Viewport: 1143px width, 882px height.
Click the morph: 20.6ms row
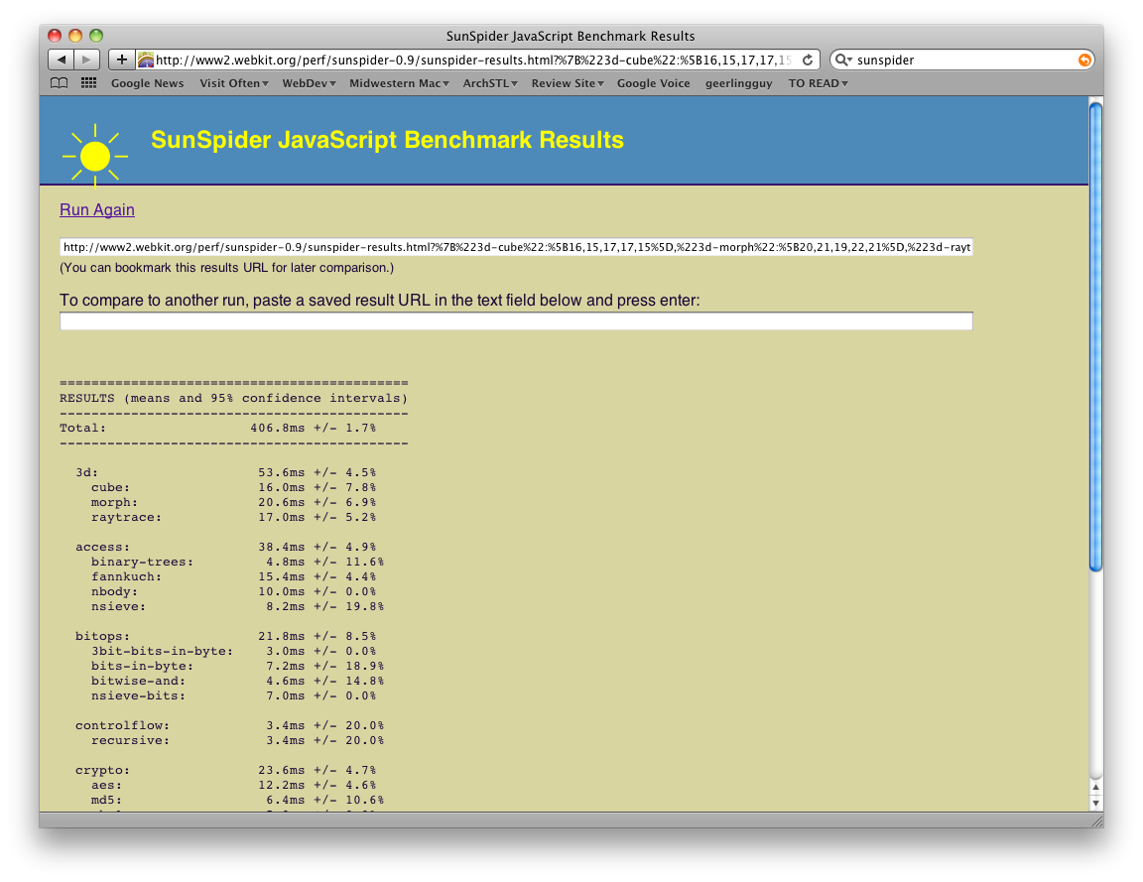click(x=234, y=502)
